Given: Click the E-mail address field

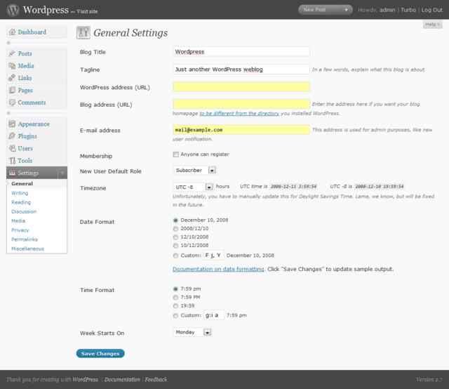Looking at the screenshot, I should (x=241, y=130).
